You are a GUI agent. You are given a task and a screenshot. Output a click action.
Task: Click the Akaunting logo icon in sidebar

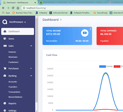tap(5, 22)
